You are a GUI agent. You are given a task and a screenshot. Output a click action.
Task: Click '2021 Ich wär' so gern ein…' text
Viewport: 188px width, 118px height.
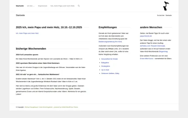pyautogui.click(x=38, y=75)
